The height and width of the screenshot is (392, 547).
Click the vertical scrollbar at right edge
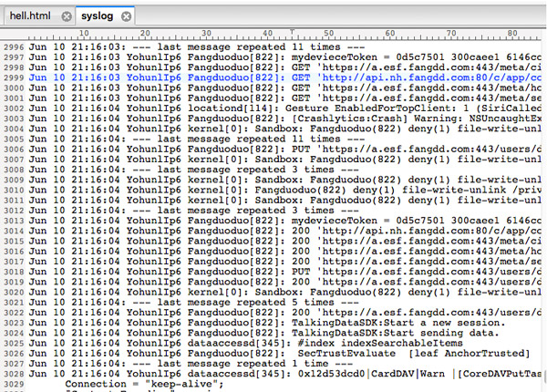544,377
